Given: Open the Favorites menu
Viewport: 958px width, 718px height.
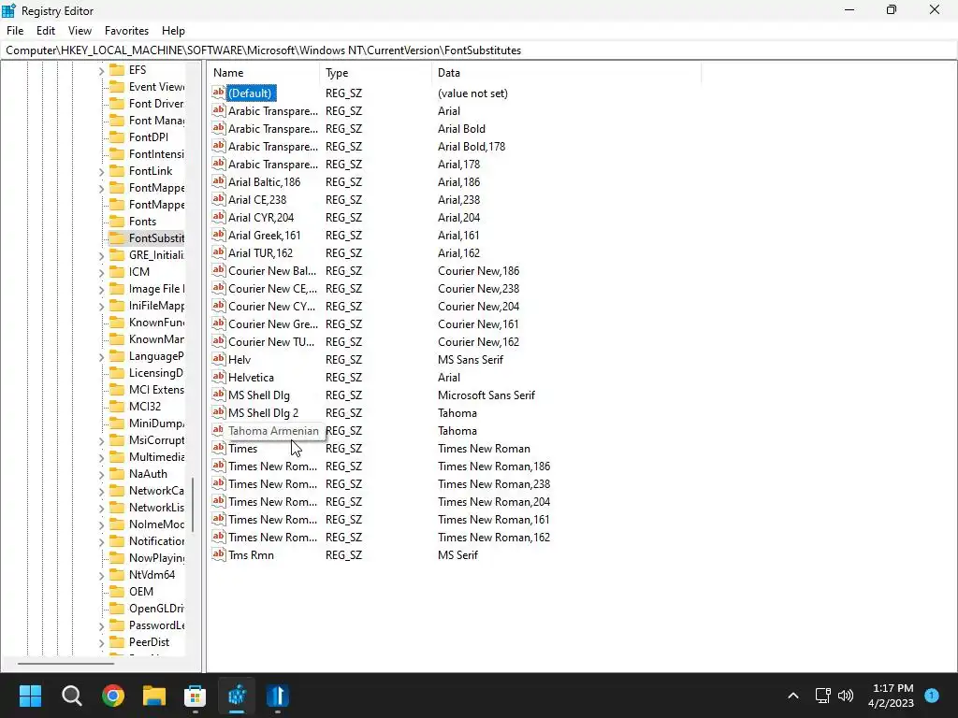Looking at the screenshot, I should [126, 31].
